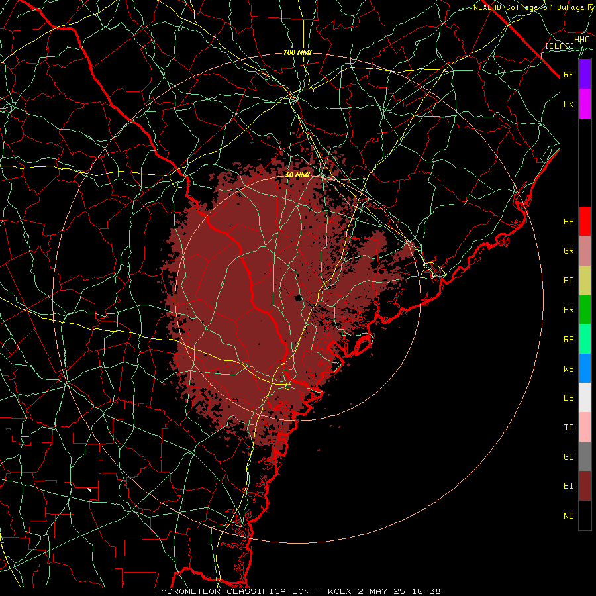The width and height of the screenshot is (596, 596).
Task: Click the light pink IC legend swatch
Action: point(585,427)
